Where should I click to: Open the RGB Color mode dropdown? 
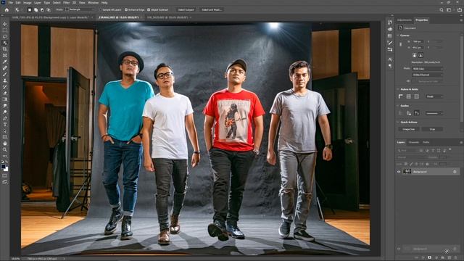(x=428, y=69)
